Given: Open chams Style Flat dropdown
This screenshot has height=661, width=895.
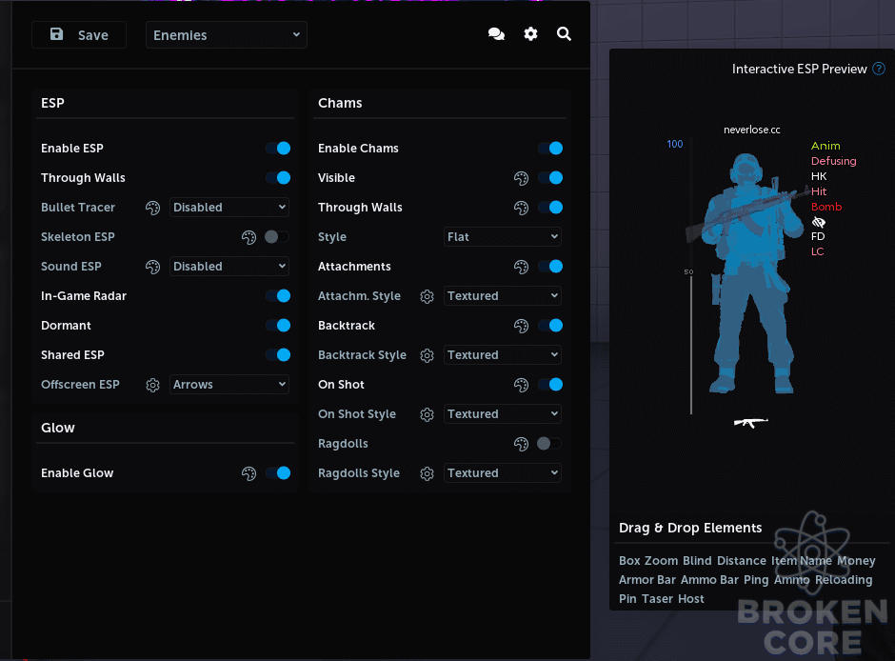Looking at the screenshot, I should tap(503, 237).
